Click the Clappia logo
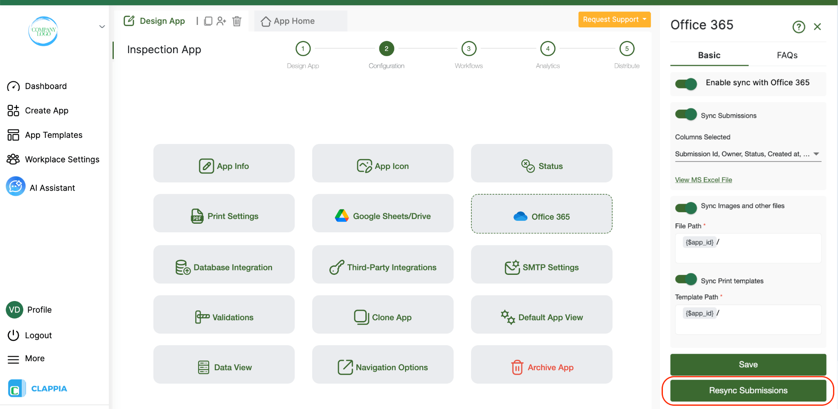 [38, 389]
